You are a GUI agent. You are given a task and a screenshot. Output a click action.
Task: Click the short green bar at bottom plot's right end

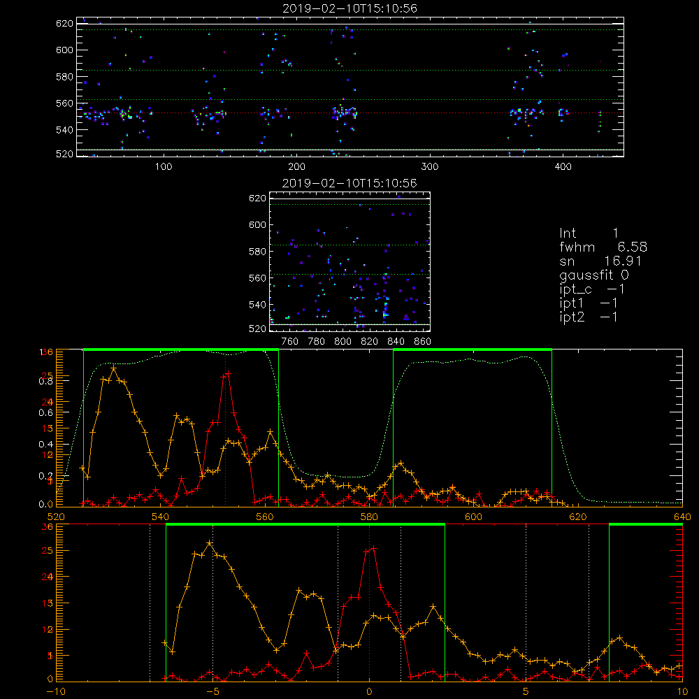646,525
